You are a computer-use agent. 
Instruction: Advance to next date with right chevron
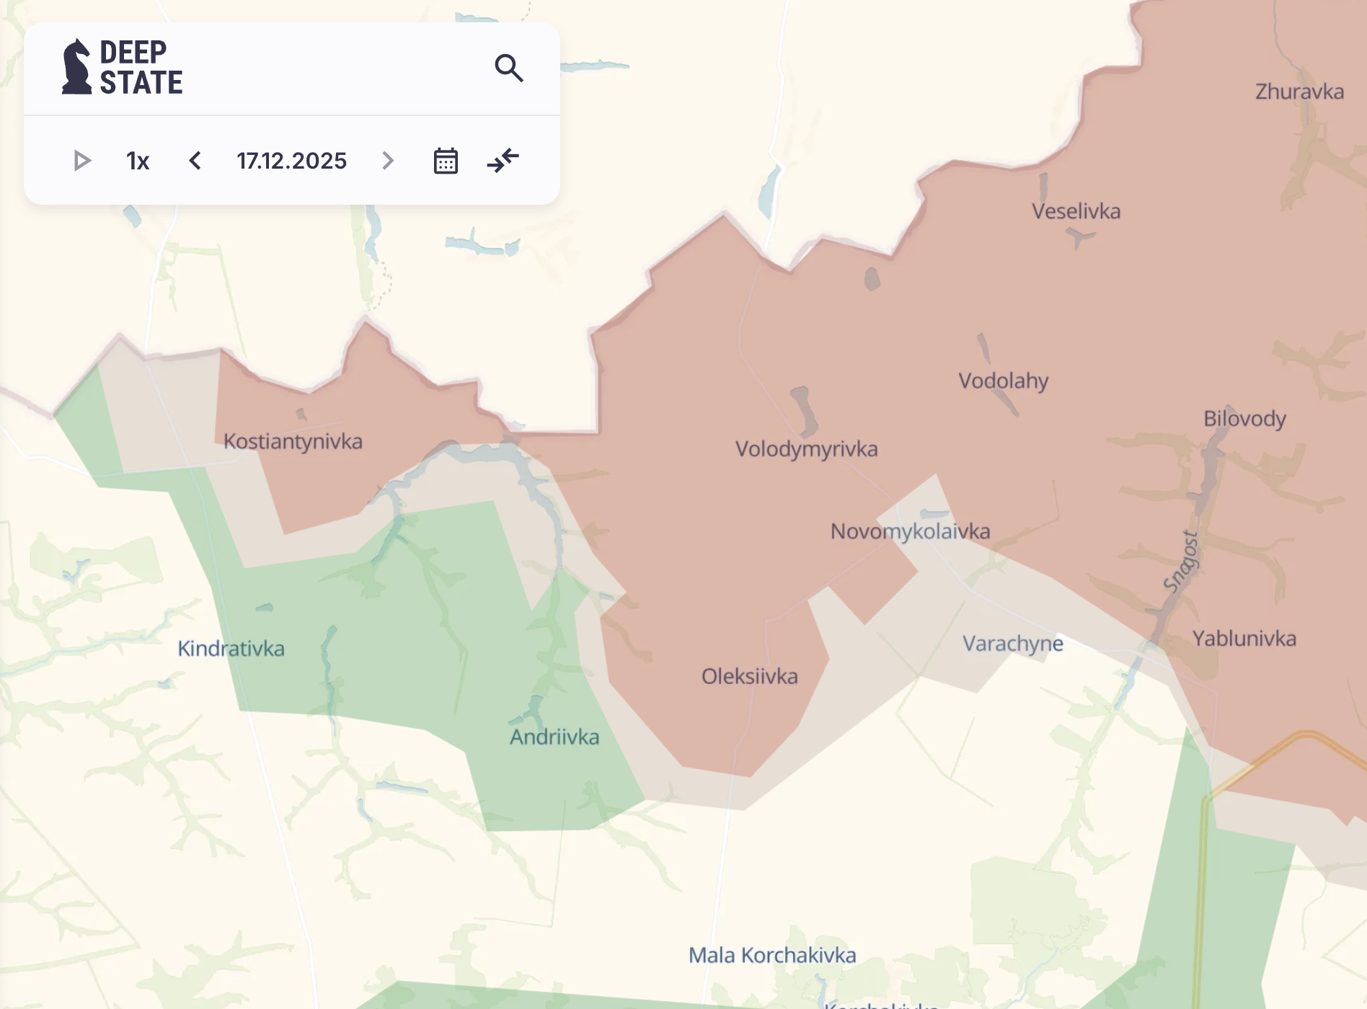click(x=388, y=161)
